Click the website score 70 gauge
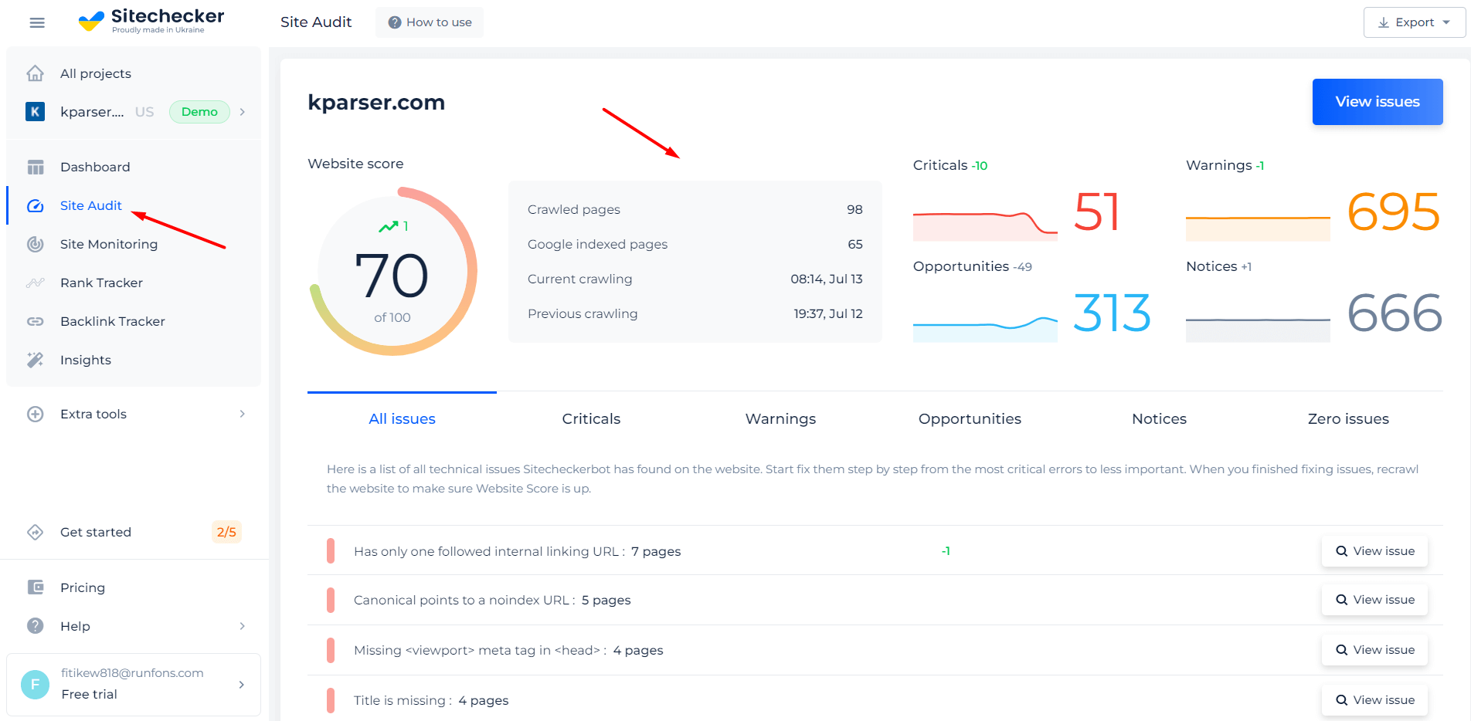The image size is (1471, 721). pos(392,272)
